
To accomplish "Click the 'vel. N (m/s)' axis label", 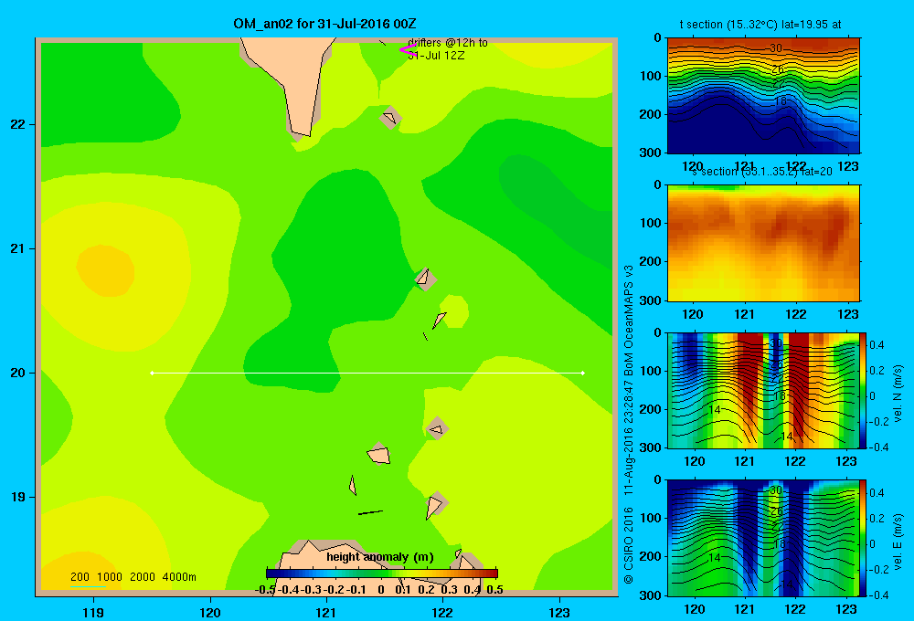I will [898, 394].
